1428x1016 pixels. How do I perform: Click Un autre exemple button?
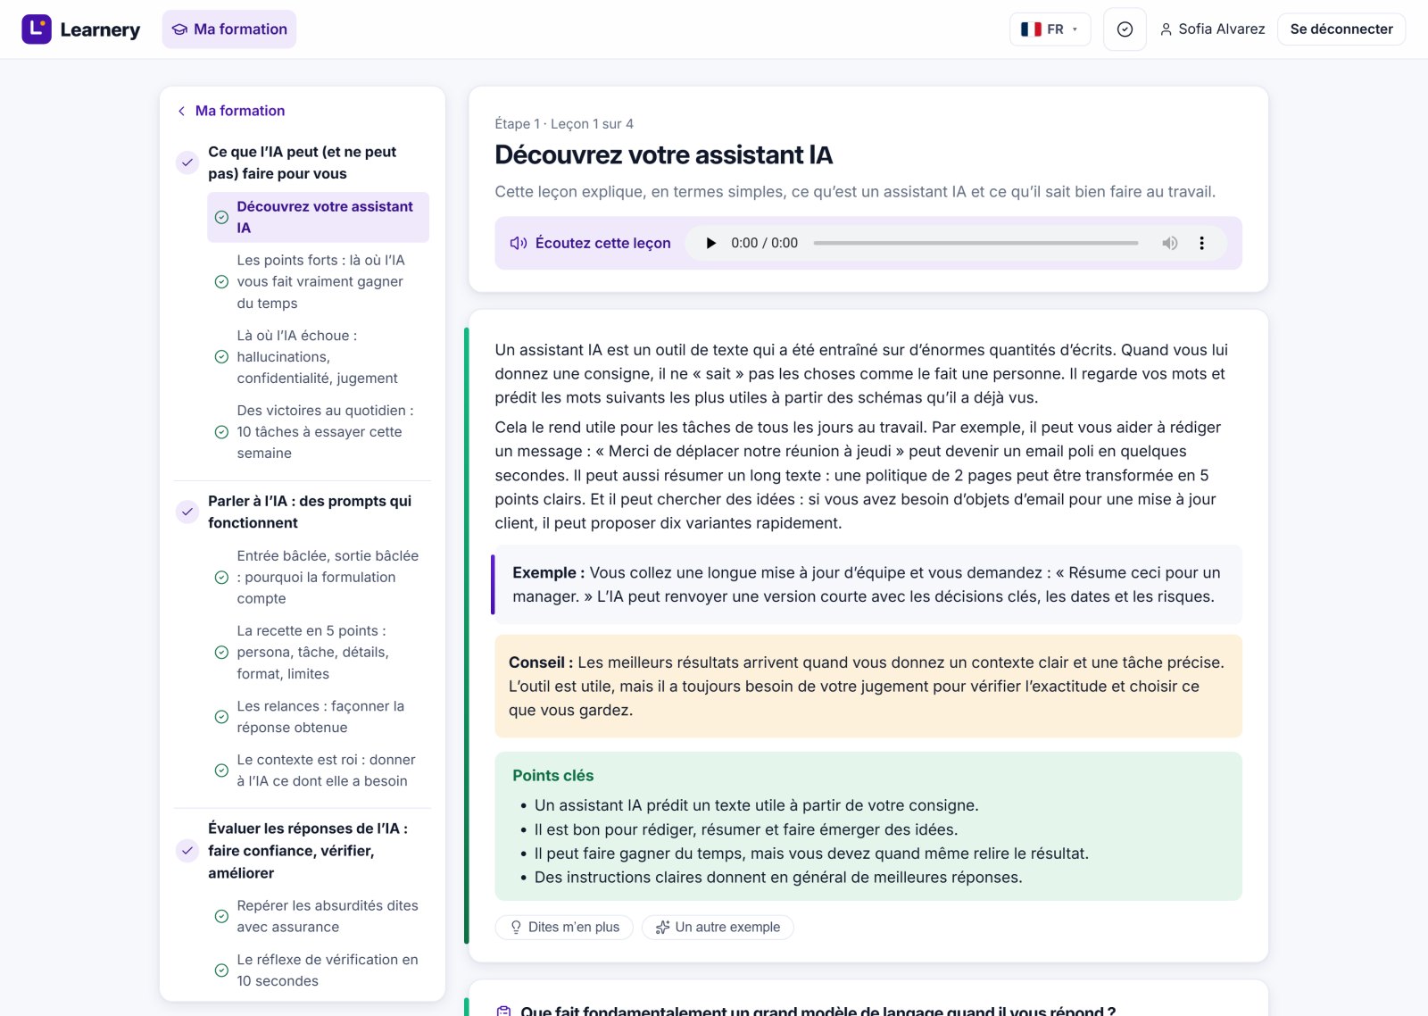718,928
